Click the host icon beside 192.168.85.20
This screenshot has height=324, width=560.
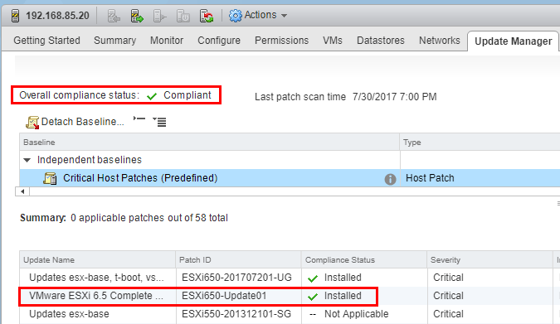[x=15, y=16]
